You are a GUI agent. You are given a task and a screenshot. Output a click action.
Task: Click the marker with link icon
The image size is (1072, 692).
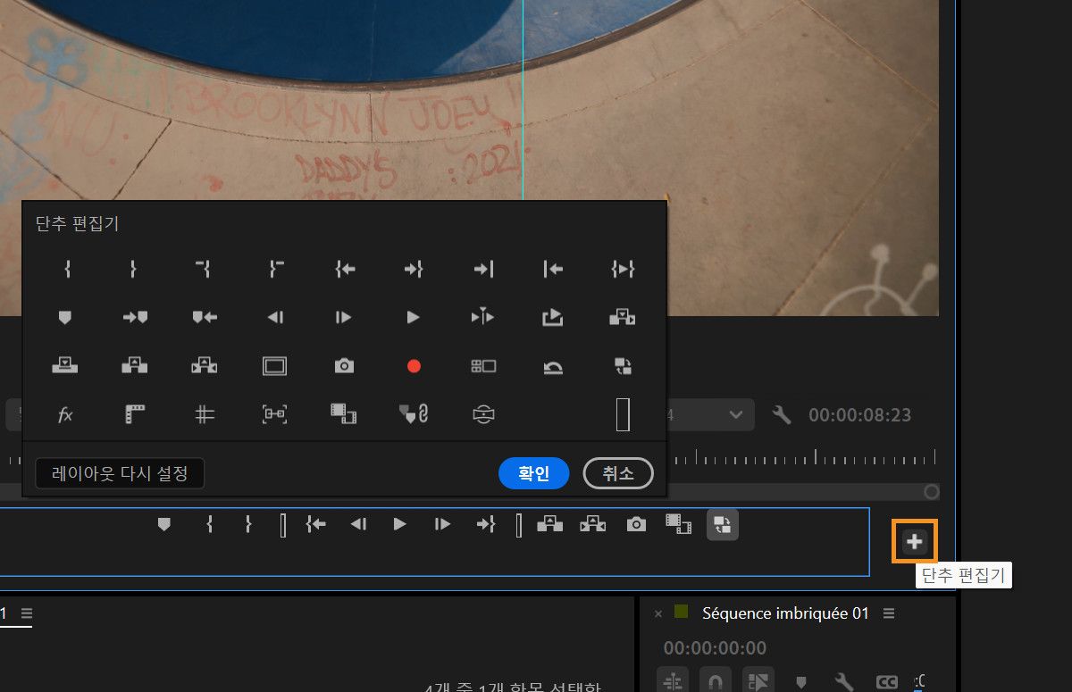[414, 414]
